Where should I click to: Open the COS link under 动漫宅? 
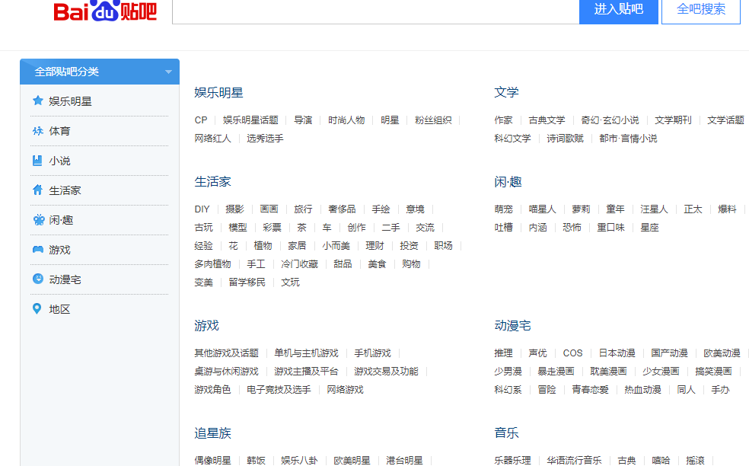[572, 353]
